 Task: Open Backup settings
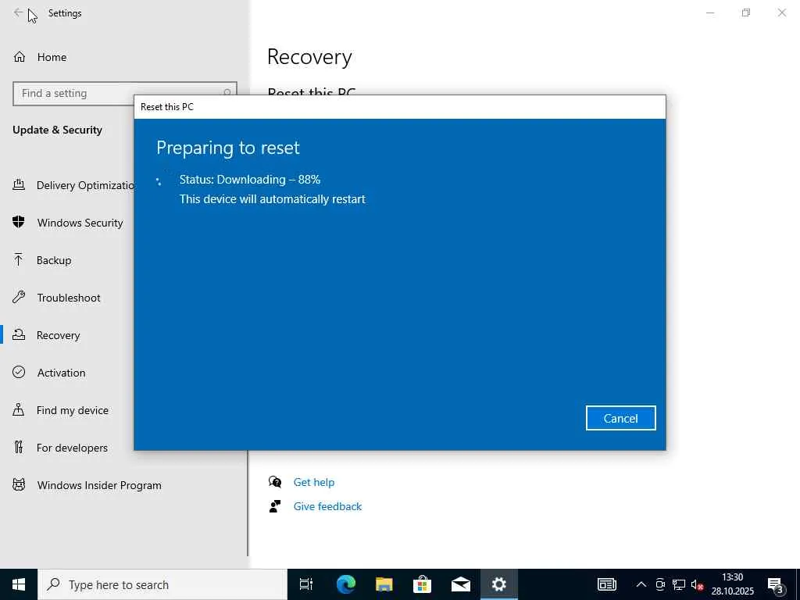54,260
